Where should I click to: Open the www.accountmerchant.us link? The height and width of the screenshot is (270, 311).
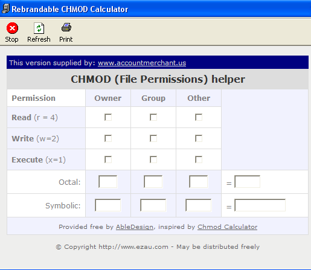[142, 63]
